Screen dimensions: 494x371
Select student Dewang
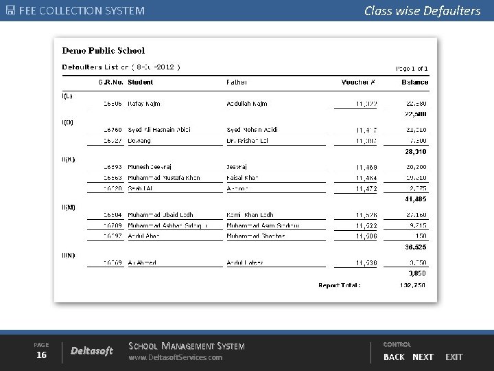tap(139, 141)
